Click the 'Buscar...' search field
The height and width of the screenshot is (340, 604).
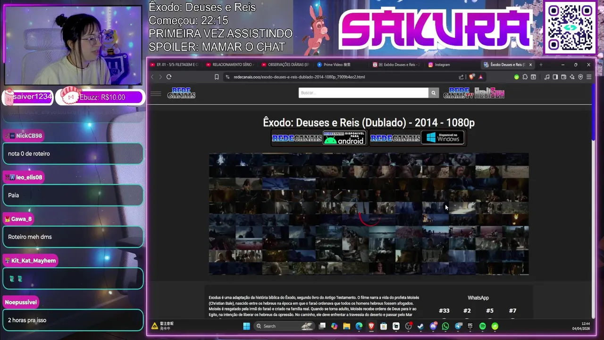click(x=363, y=93)
